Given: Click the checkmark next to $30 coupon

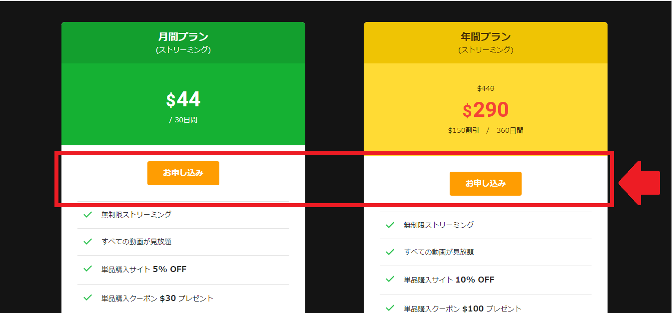Looking at the screenshot, I should pyautogui.click(x=88, y=298).
